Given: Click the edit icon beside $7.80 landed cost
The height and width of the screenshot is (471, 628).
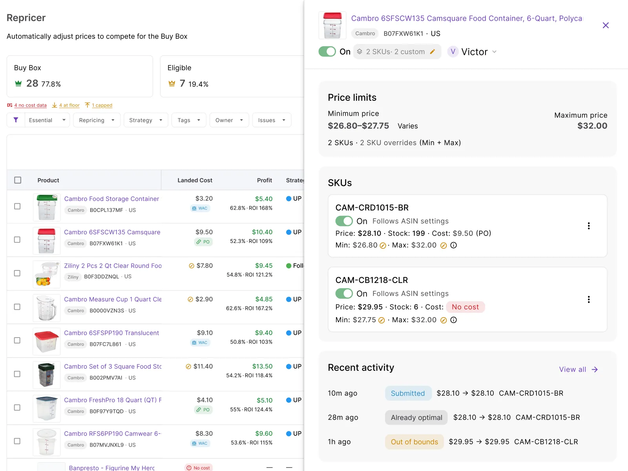Looking at the screenshot, I should click(192, 266).
